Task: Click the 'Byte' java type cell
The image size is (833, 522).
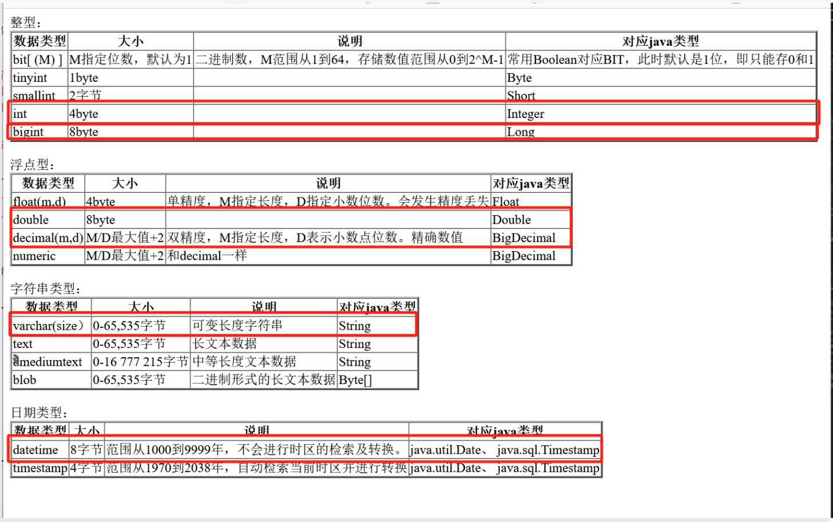Action: click(x=661, y=78)
